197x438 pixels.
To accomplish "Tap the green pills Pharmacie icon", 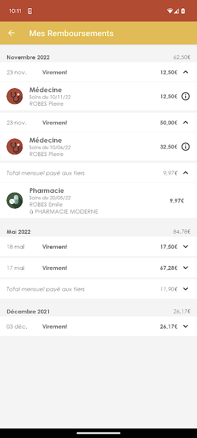I will coord(15,200).
